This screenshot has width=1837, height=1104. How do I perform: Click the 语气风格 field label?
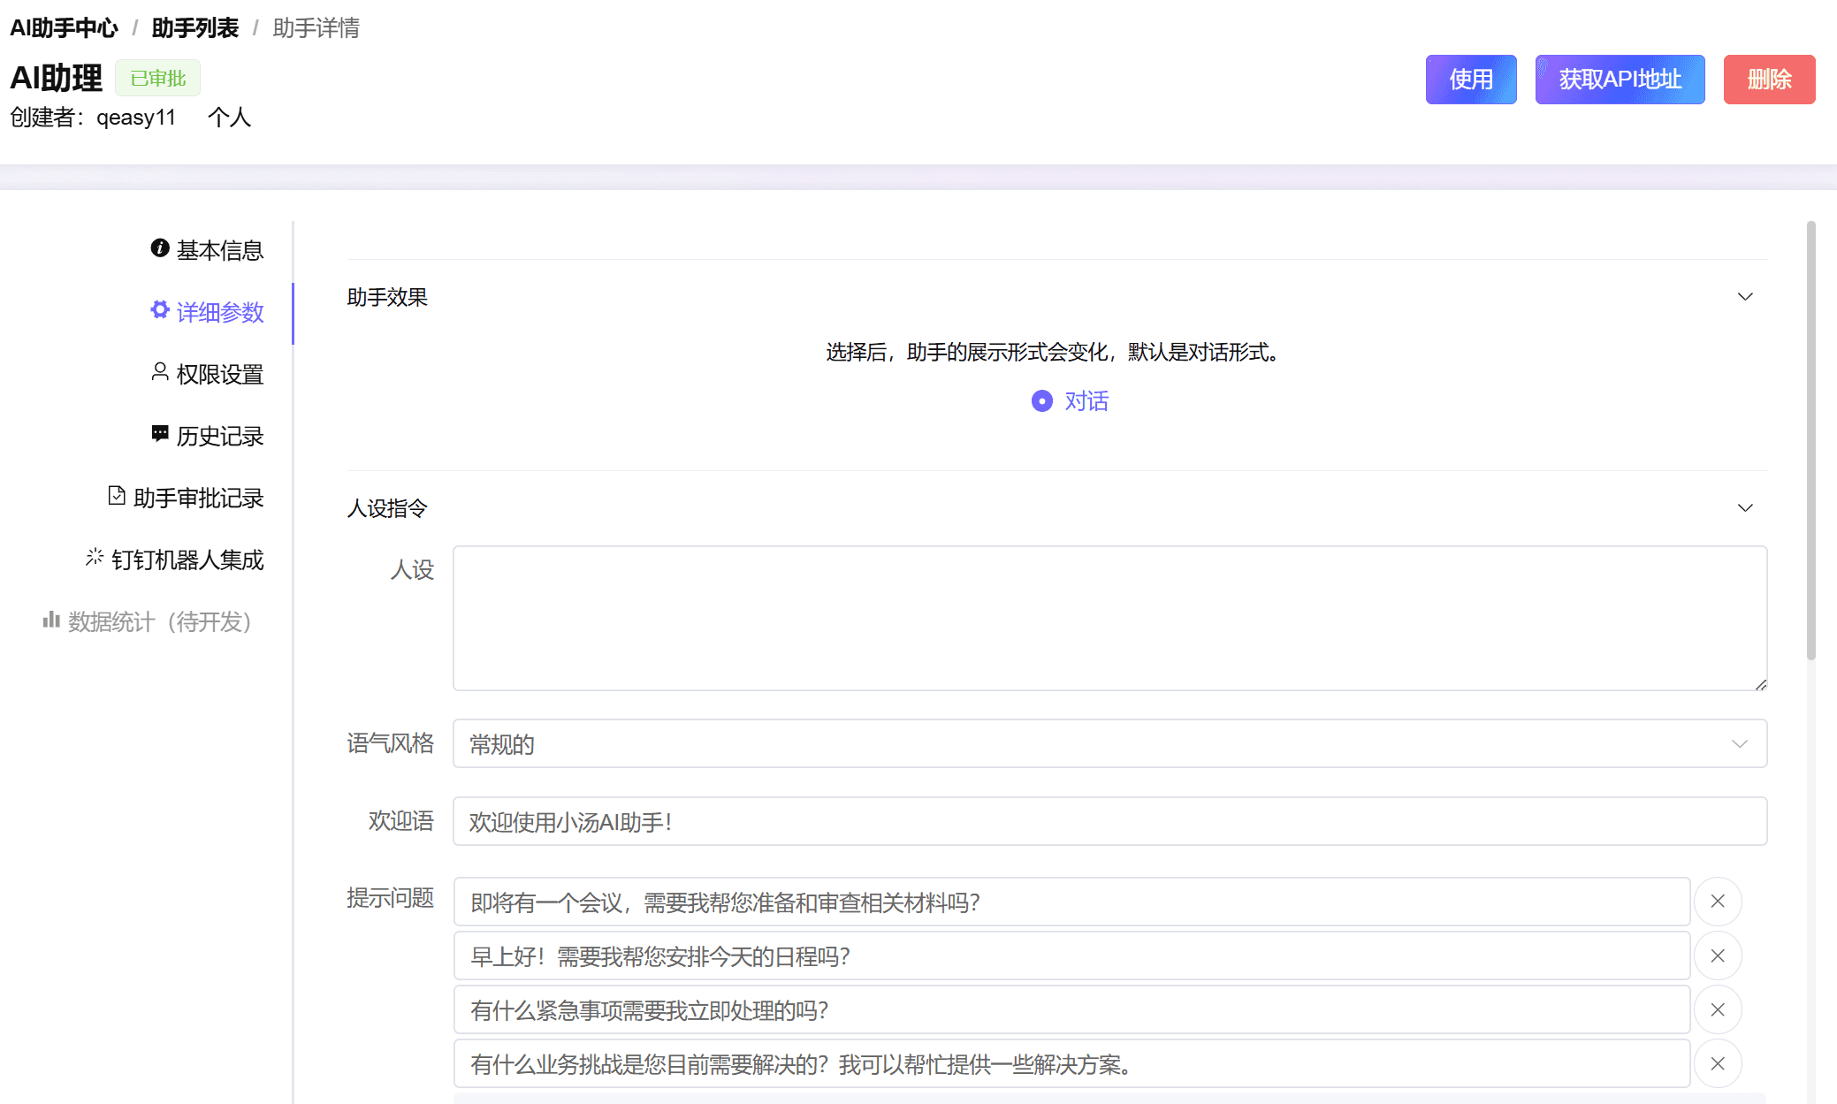click(390, 743)
